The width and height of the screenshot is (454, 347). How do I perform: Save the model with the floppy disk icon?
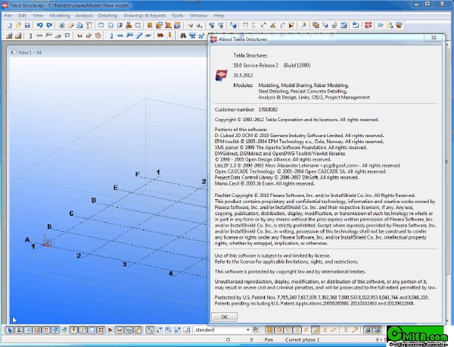pyautogui.click(x=27, y=26)
